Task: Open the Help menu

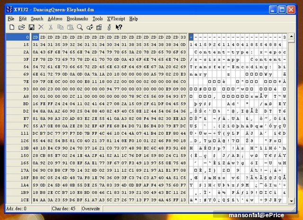Action: pyautogui.click(x=134, y=19)
